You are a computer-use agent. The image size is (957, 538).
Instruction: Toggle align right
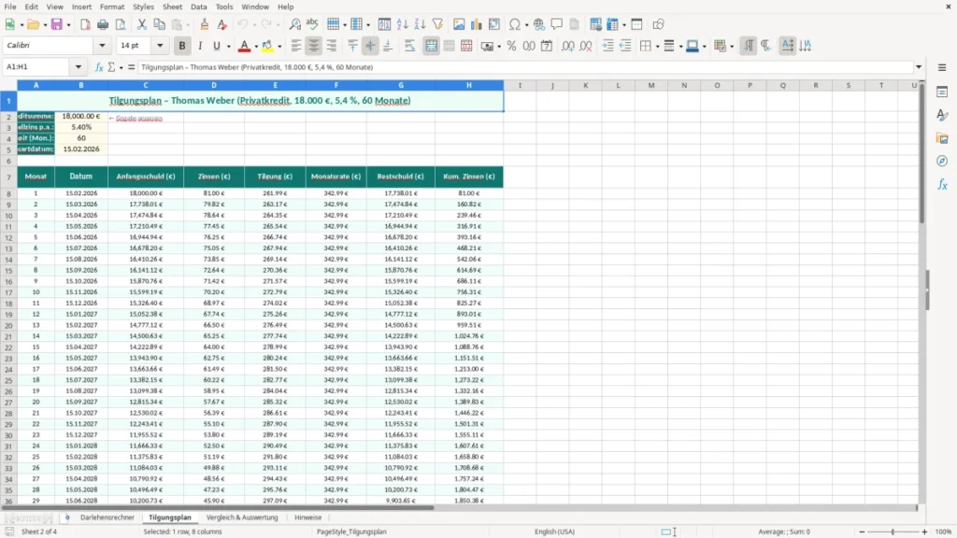[332, 46]
